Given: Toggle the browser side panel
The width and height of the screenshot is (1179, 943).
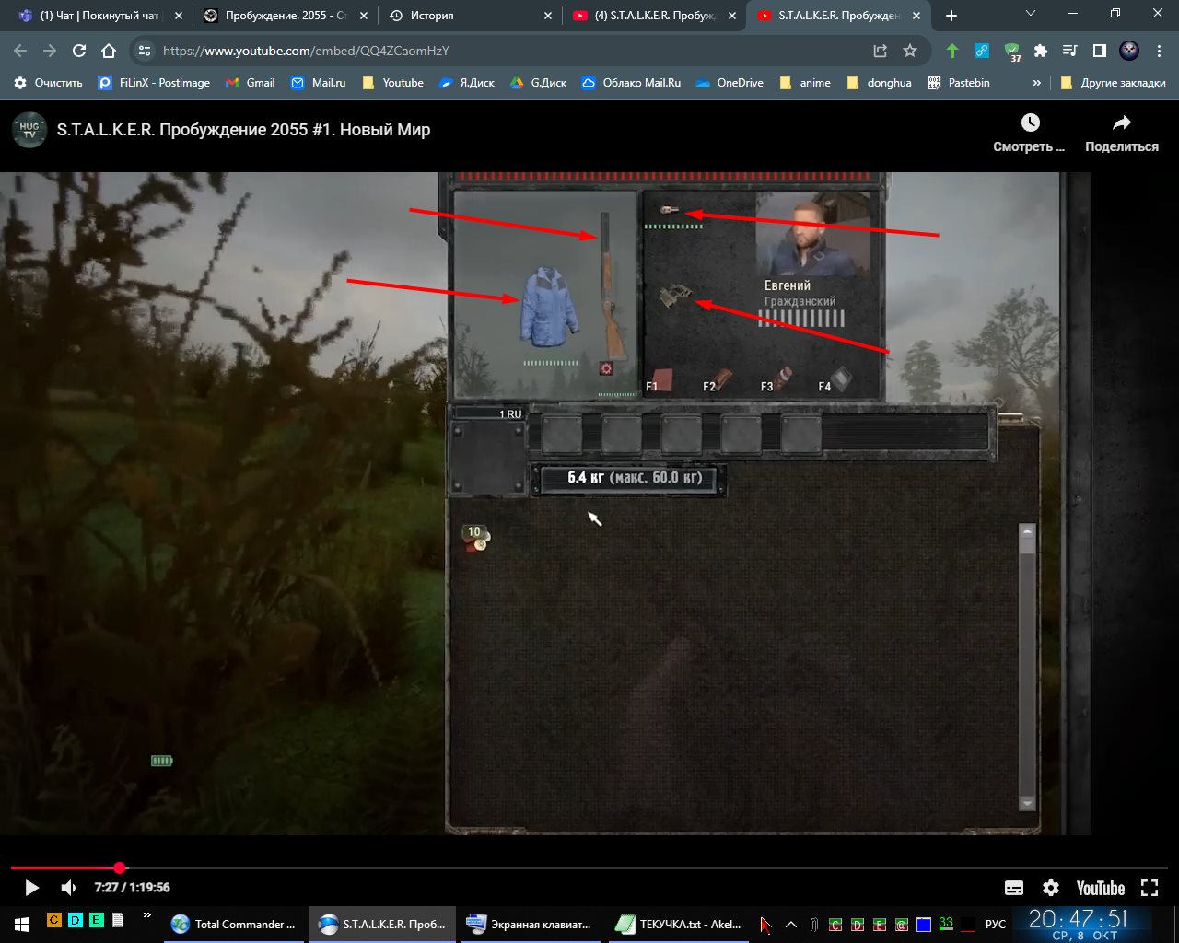Looking at the screenshot, I should (1100, 51).
